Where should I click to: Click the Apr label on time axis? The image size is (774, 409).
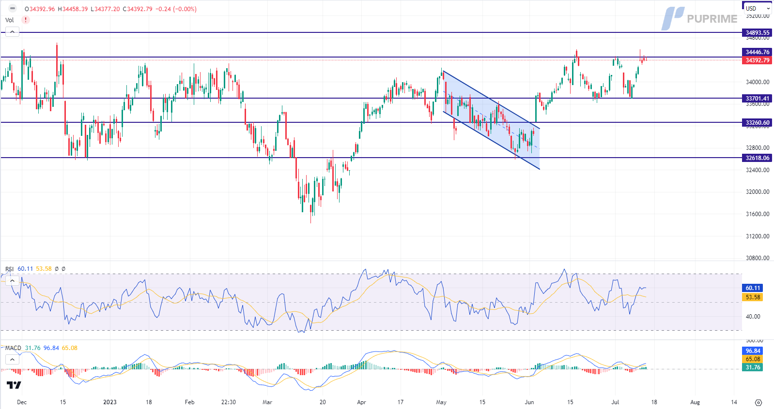click(x=361, y=402)
